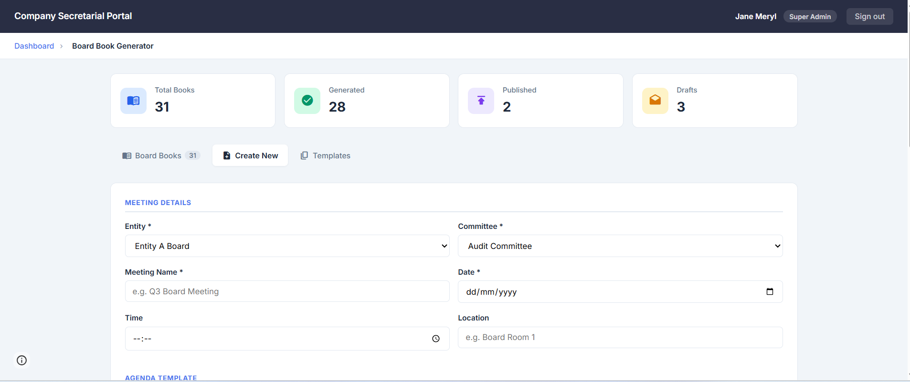
Task: Click the Total Books book icon
Action: point(133,101)
